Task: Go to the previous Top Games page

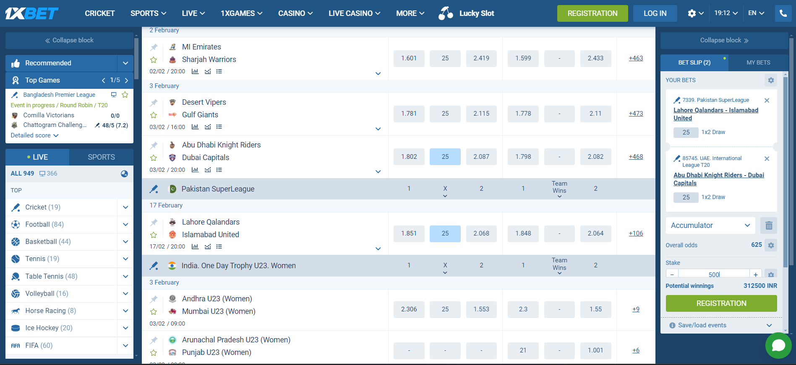Action: [103, 80]
